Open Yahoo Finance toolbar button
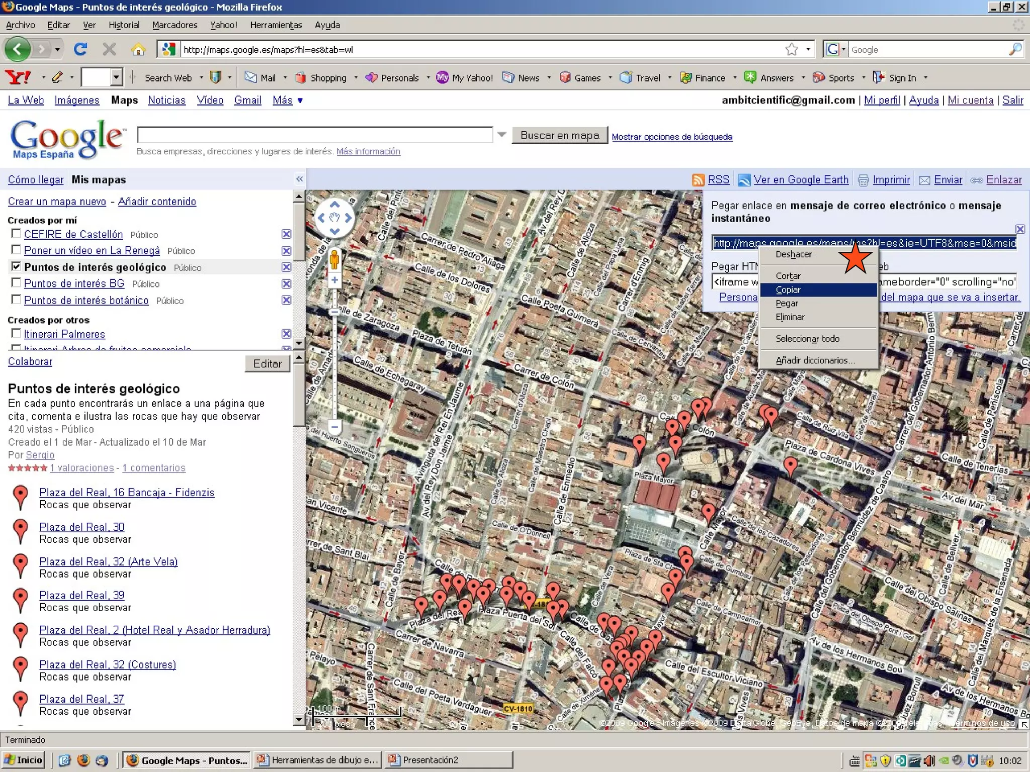This screenshot has height=772, width=1030. pyautogui.click(x=703, y=77)
